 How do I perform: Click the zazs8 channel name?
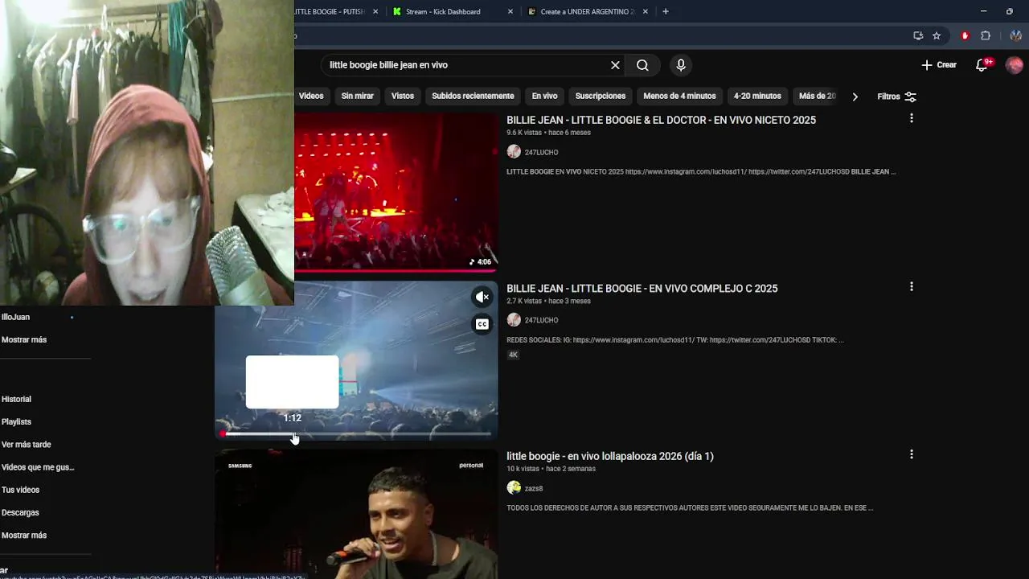[534, 488]
